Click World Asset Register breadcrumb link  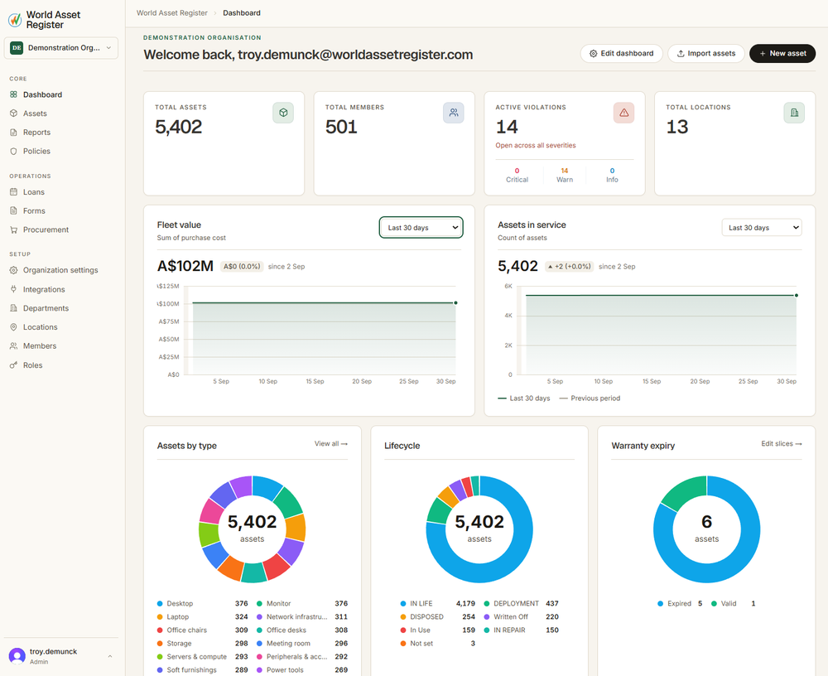[x=172, y=12]
